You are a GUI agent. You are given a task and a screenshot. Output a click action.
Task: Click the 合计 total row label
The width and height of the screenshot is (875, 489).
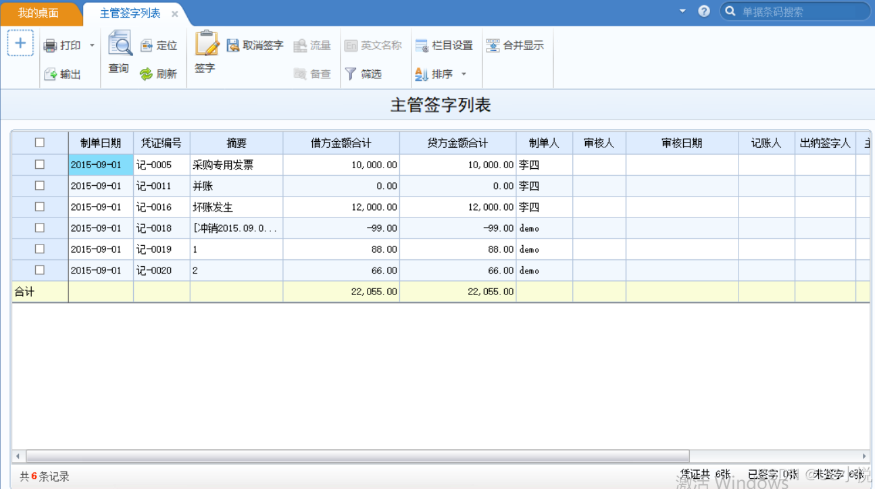24,292
